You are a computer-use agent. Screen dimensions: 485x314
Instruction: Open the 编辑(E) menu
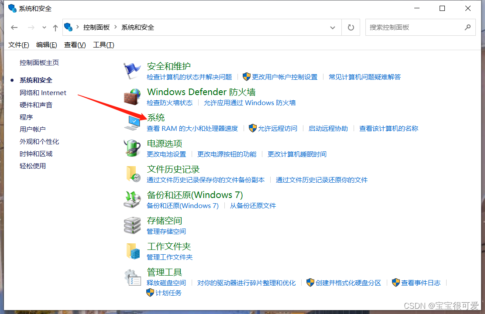[47, 45]
